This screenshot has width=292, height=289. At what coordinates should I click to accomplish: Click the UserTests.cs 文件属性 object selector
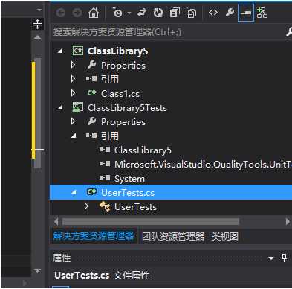point(171,276)
